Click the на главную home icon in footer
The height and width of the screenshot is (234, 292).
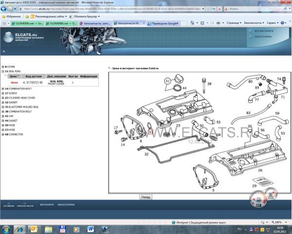[9, 205]
